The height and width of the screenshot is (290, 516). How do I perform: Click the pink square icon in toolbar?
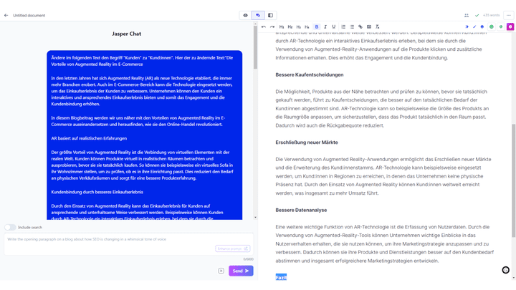click(x=510, y=26)
